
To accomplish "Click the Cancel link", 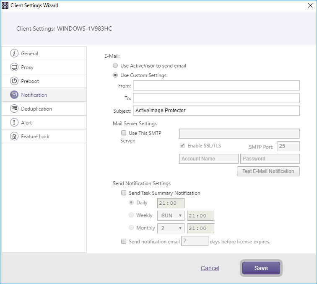I will click(210, 268).
